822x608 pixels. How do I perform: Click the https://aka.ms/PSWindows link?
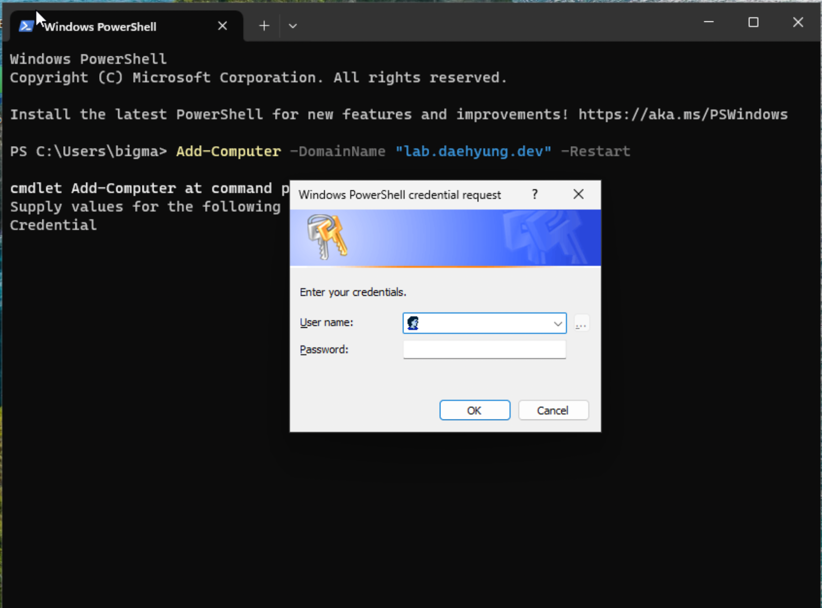[683, 115]
